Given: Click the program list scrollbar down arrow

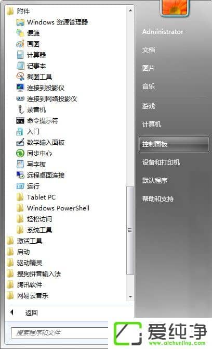Looking at the screenshot, I should tap(130, 297).
